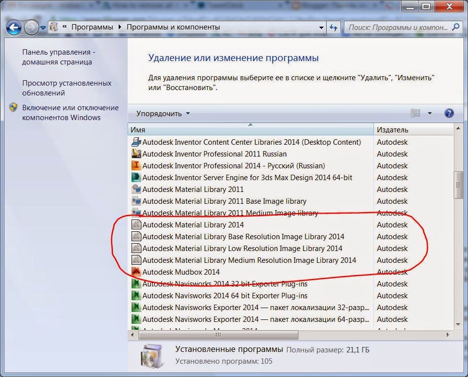
Task: Click icon of Inventor Content Center Libraries 2014
Action: 136,142
